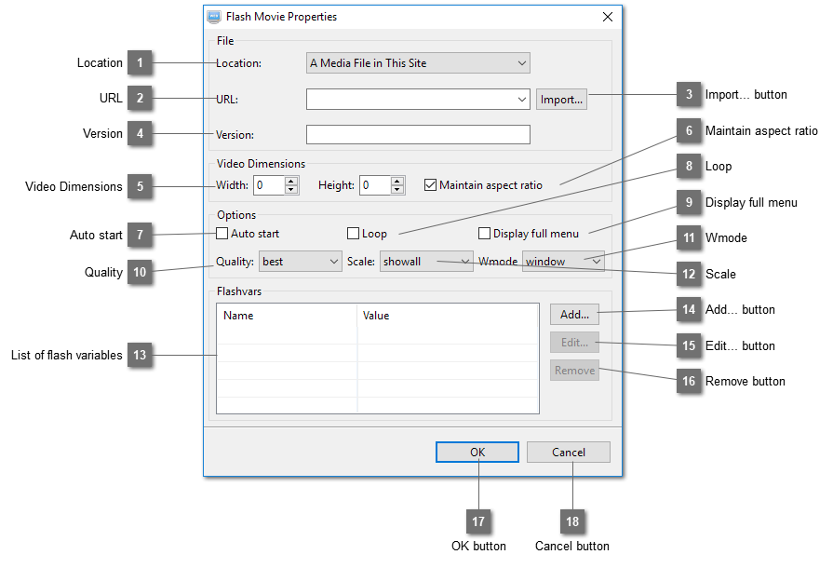The width and height of the screenshot is (833, 568).
Task: Confirm with the OK button
Action: [477, 453]
